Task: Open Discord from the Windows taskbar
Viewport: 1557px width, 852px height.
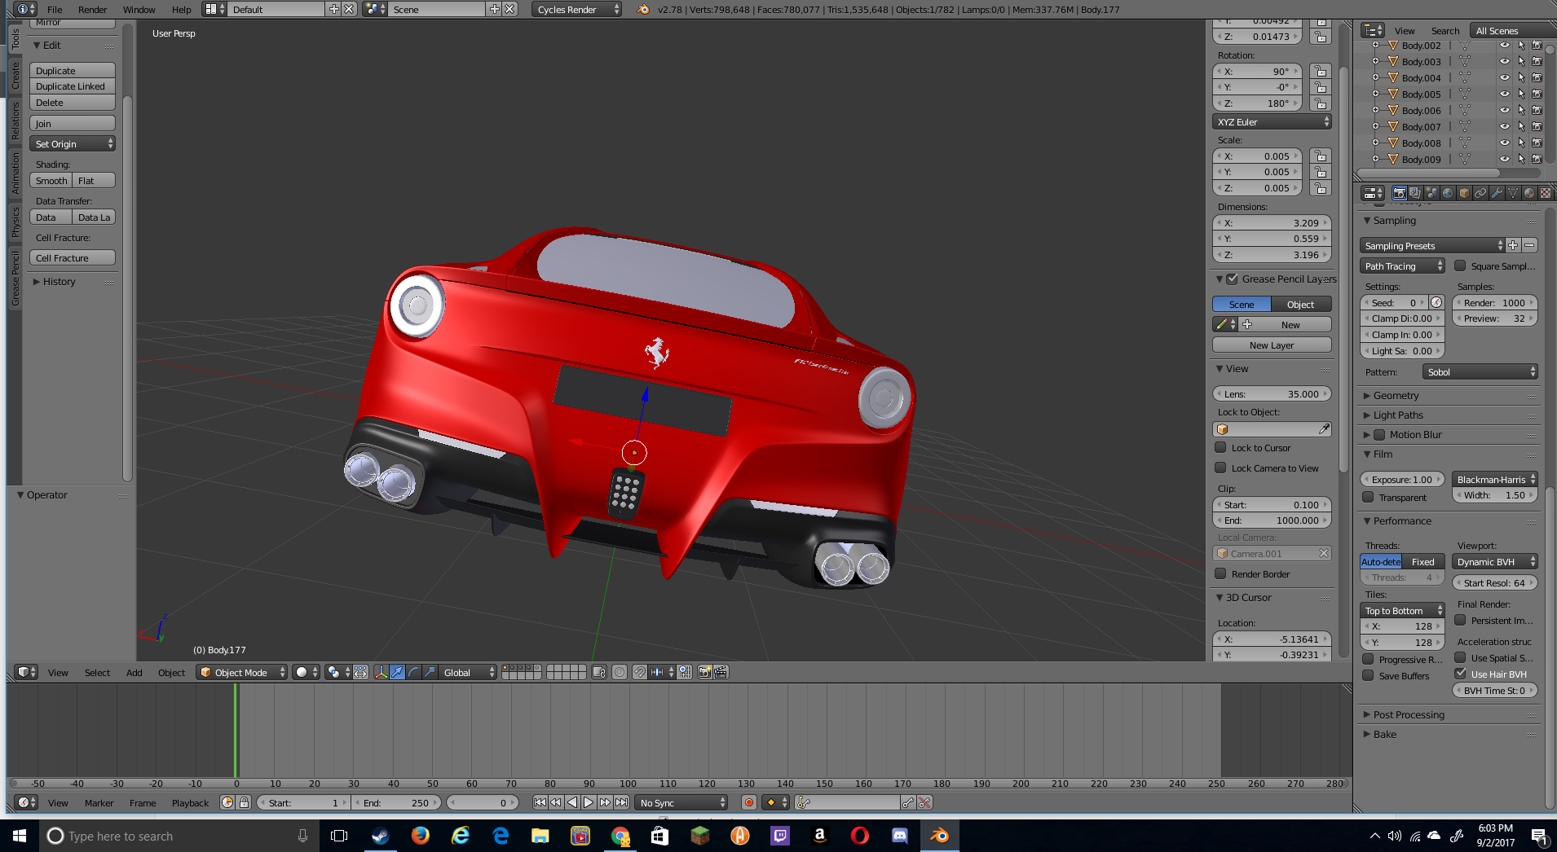Action: (x=899, y=836)
